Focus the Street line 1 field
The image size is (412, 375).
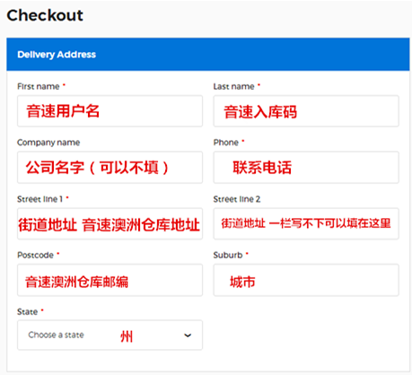[x=110, y=223]
